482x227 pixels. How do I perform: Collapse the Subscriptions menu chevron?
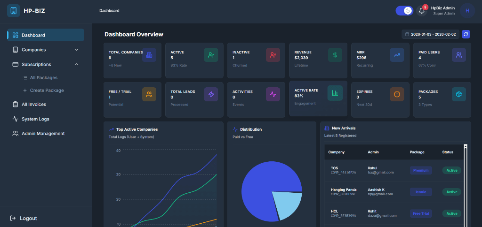pyautogui.click(x=77, y=64)
